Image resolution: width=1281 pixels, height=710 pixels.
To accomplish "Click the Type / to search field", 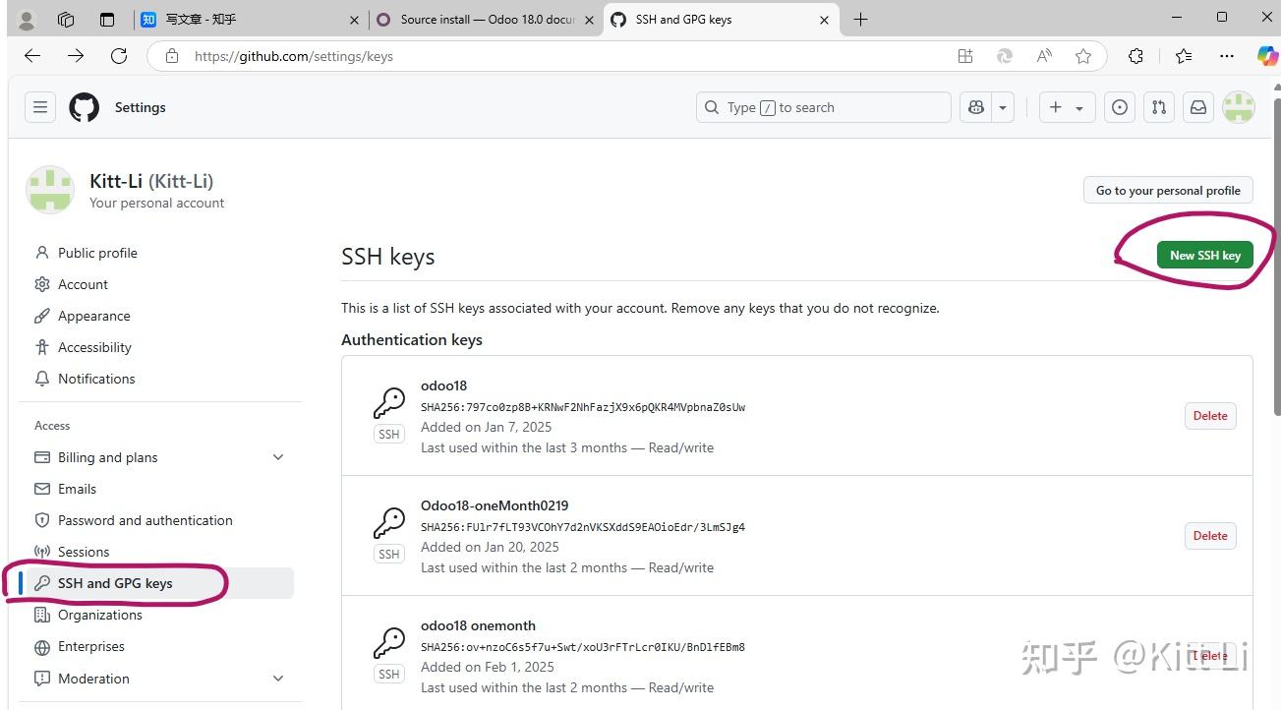I will (826, 107).
